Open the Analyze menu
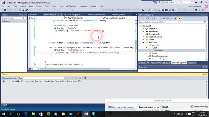209x117 pixels. click(83, 6)
